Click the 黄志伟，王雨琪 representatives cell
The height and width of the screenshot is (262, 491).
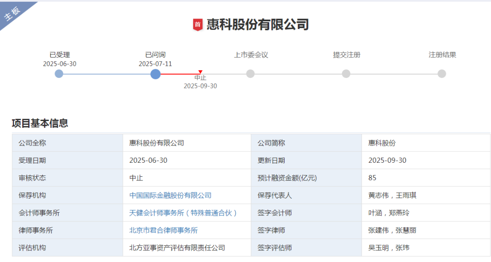[426, 195]
